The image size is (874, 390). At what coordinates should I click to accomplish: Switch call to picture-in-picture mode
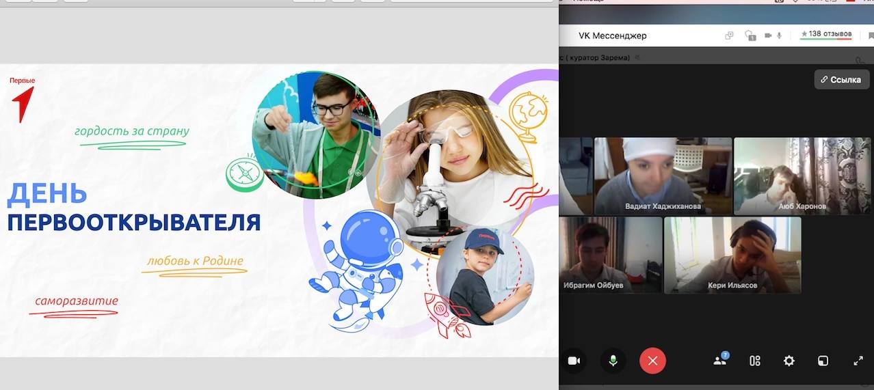823,361
